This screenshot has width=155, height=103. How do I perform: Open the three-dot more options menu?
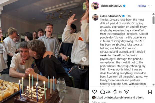(150, 6)
